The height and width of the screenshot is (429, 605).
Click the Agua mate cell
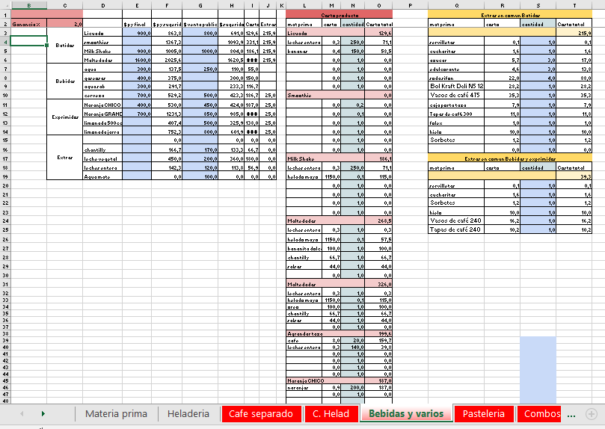coord(102,176)
